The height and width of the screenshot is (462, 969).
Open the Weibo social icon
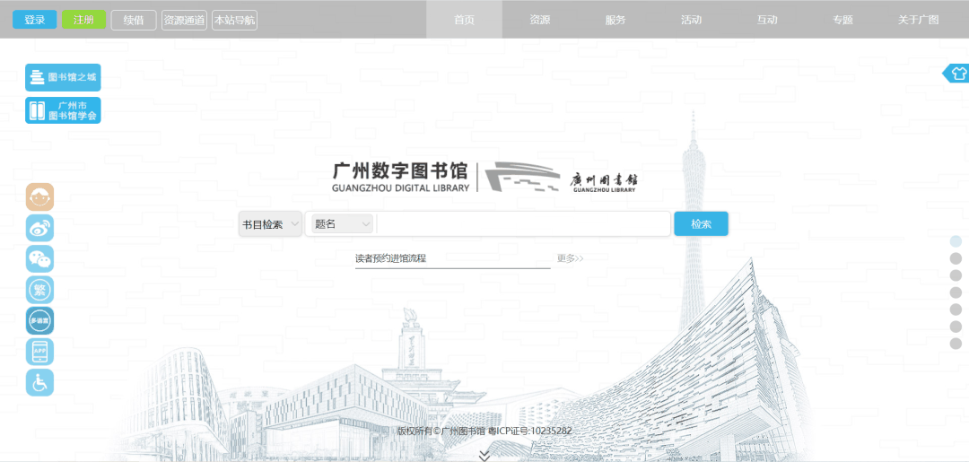pyautogui.click(x=39, y=228)
